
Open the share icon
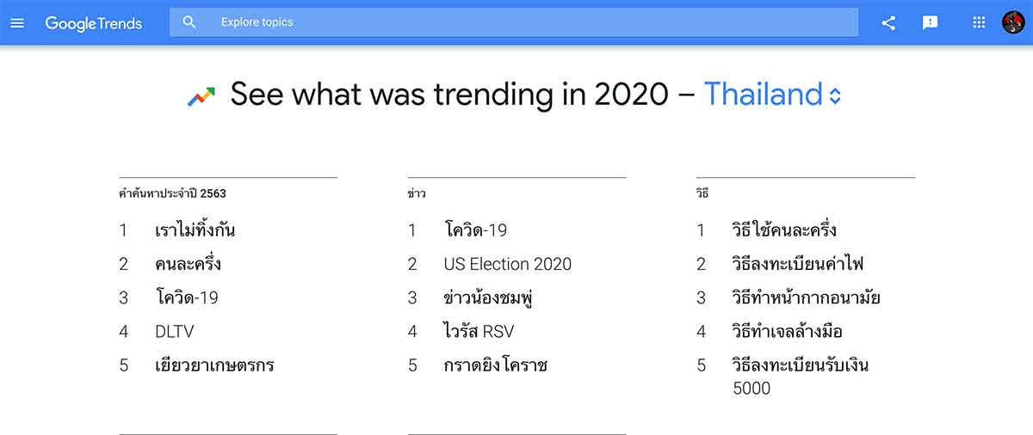[x=888, y=23]
